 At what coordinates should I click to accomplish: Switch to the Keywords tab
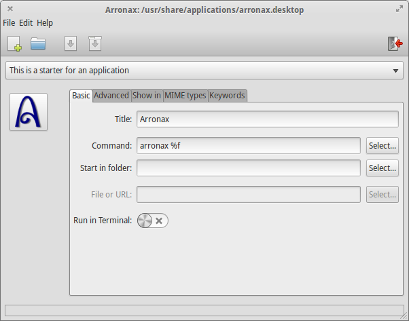227,96
